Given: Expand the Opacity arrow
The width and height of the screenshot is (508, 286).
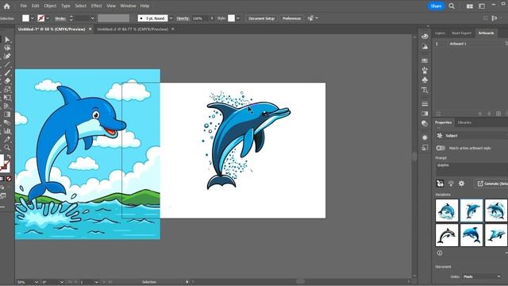Looking at the screenshot, I should 212,18.
